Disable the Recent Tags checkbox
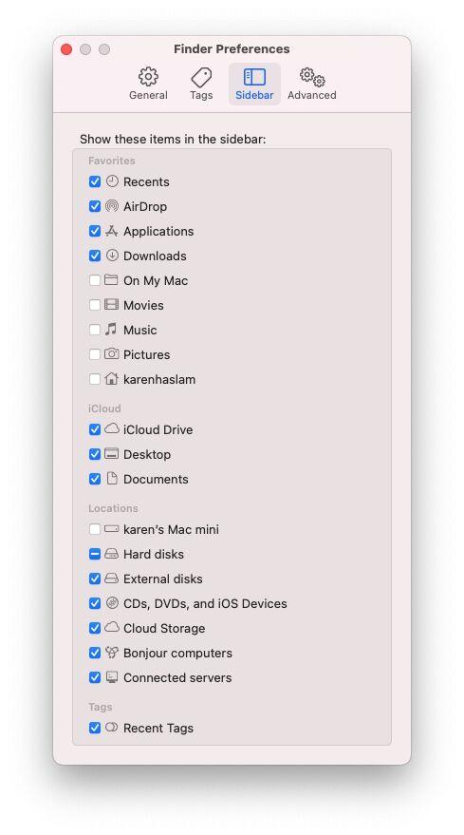This screenshot has height=835, width=464. pos(95,728)
